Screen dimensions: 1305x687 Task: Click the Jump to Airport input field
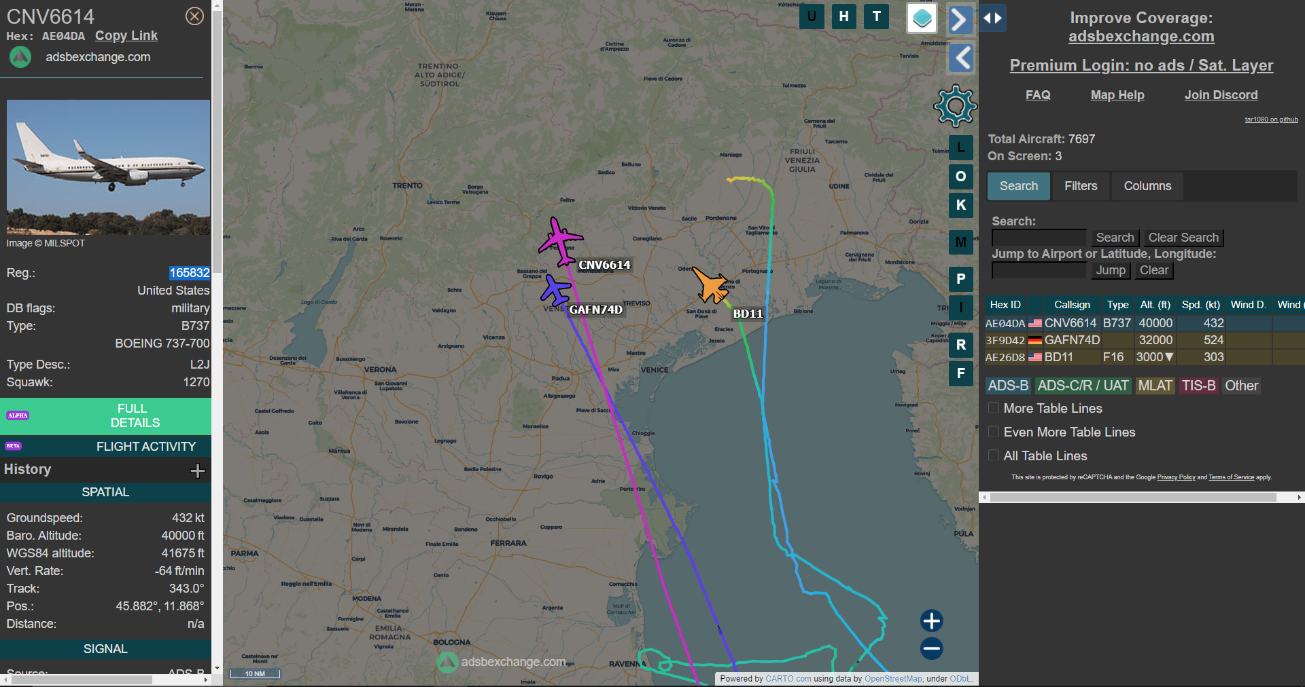(x=1039, y=270)
